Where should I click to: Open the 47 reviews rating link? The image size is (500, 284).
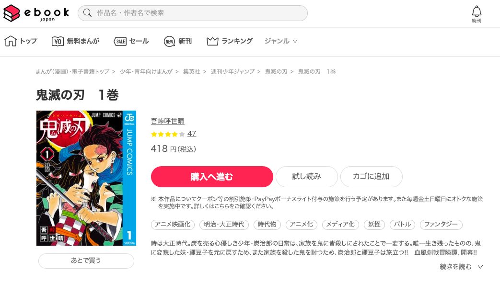(x=192, y=134)
